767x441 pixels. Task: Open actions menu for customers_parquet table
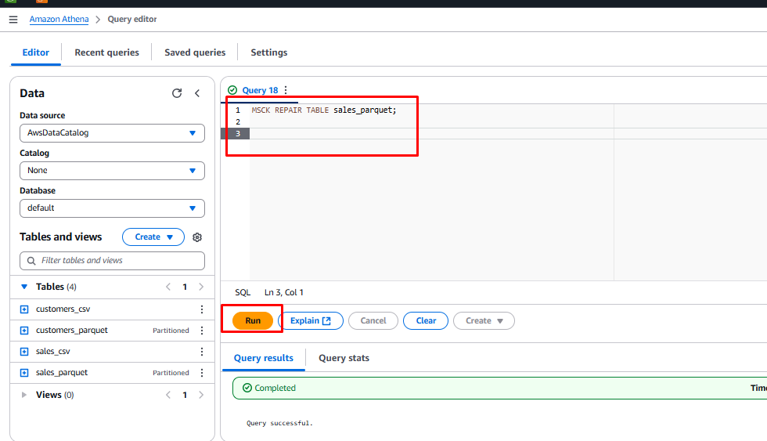[202, 331]
